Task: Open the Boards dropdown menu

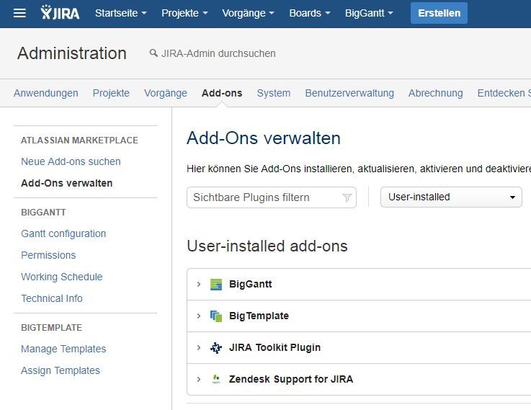Action: click(310, 13)
